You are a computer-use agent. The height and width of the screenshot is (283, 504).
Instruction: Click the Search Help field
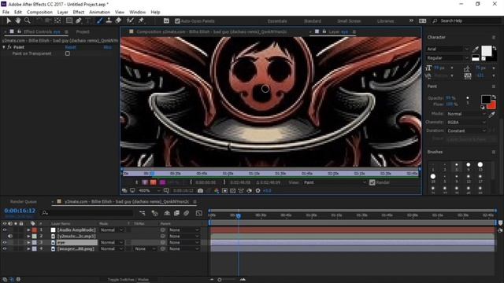point(467,21)
